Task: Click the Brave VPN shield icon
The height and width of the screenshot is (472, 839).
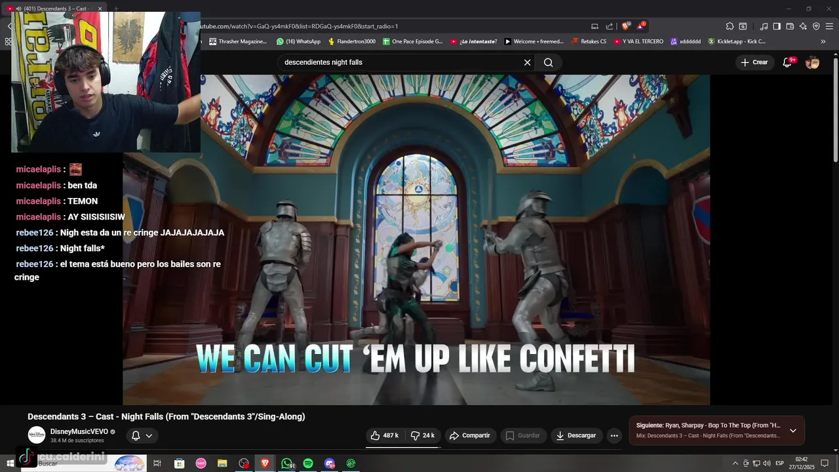Action: 816,26
